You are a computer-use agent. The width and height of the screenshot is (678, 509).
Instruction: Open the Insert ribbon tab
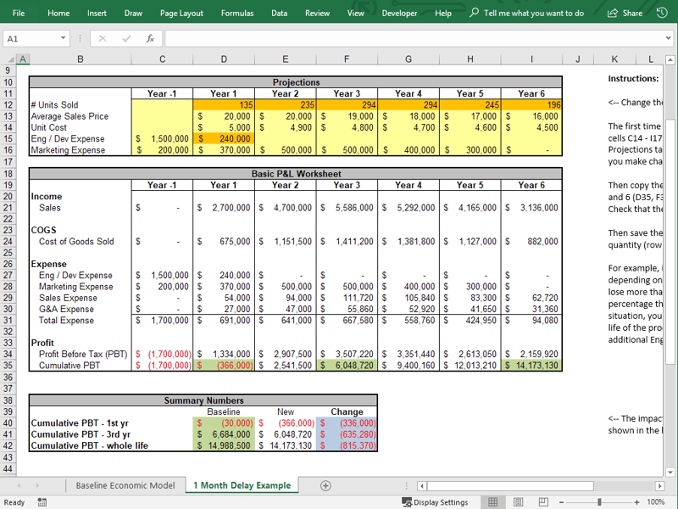point(97,13)
